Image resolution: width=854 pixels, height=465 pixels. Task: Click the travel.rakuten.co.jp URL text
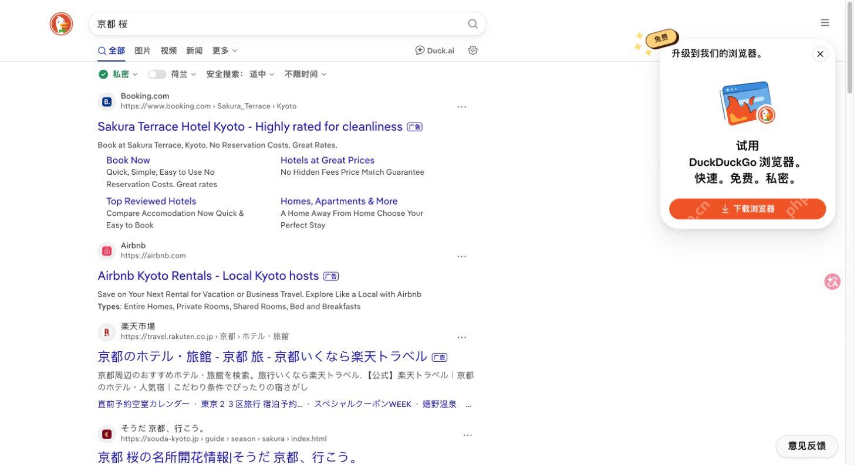pyautogui.click(x=205, y=337)
